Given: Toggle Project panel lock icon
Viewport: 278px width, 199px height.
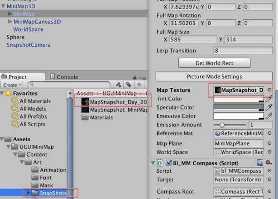Looking at the screenshot, I should (x=134, y=77).
